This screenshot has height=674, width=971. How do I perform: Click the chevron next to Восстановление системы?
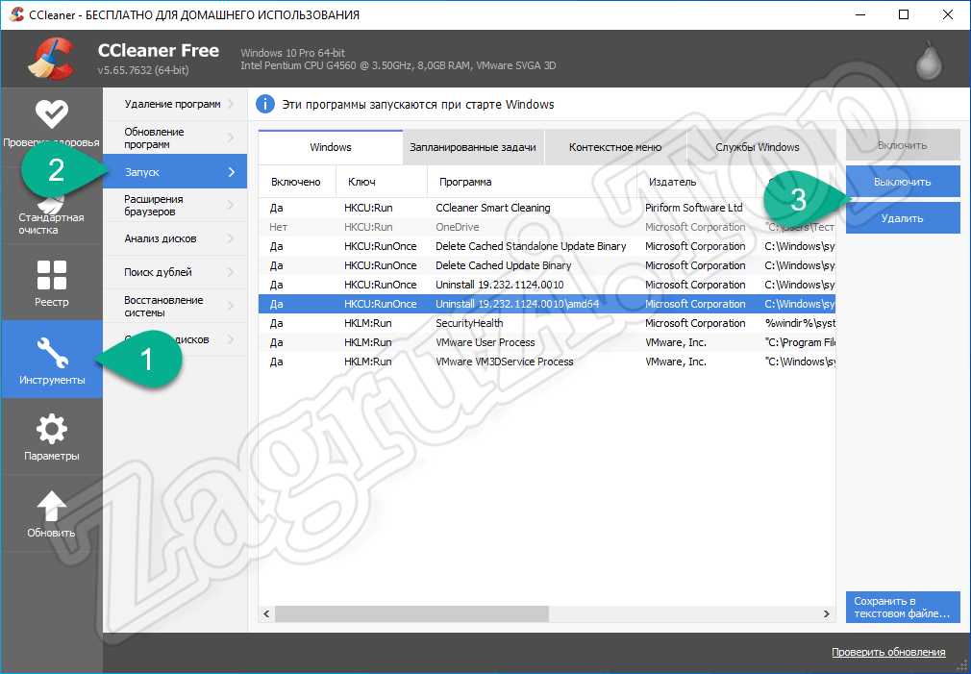point(232,306)
